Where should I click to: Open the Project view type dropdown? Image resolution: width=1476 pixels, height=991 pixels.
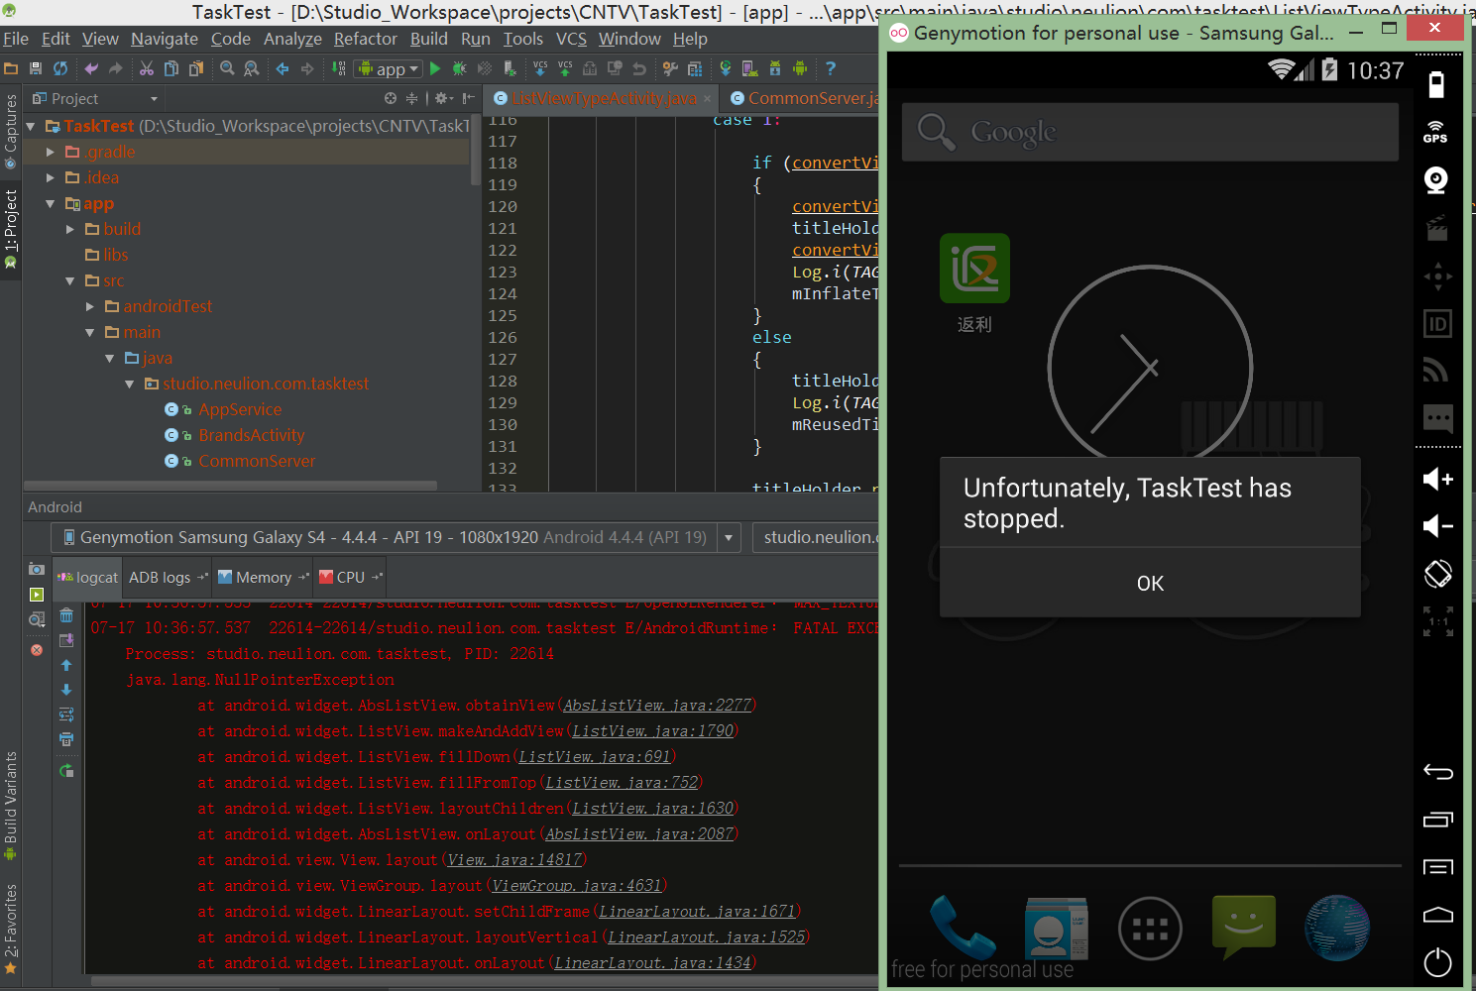(95, 98)
